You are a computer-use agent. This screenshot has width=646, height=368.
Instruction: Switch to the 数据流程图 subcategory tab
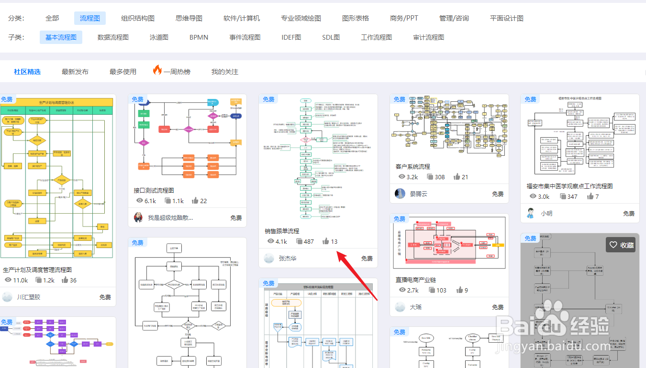(x=112, y=37)
